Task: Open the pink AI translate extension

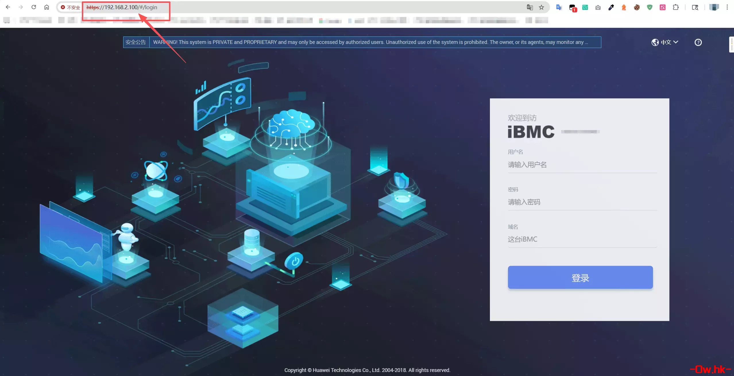Action: (662, 7)
